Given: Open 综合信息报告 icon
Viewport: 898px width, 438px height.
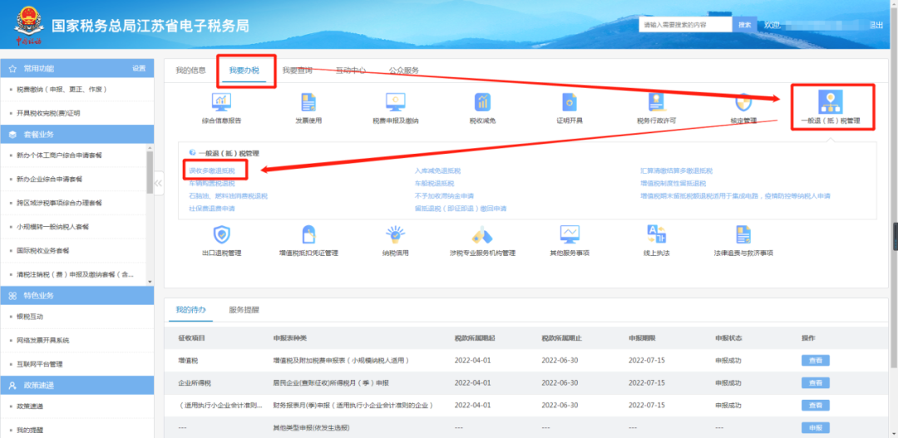Looking at the screenshot, I should coord(221,102).
